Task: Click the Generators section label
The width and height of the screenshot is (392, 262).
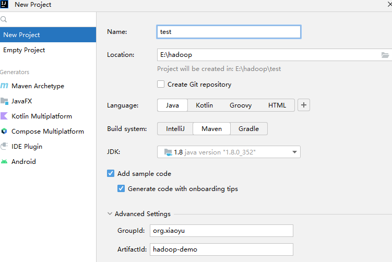Action: coord(15,72)
